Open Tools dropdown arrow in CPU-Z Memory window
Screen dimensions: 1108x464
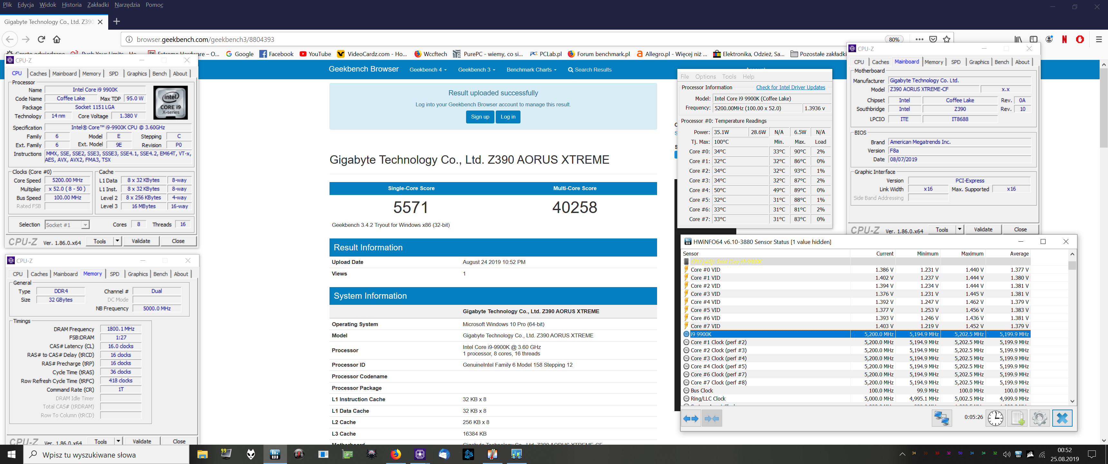tap(118, 441)
